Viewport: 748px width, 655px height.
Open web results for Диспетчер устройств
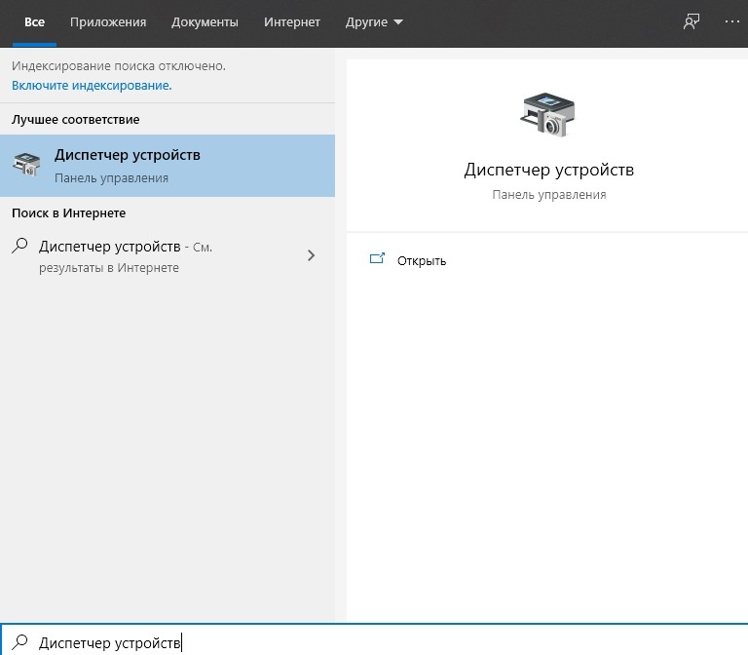[168, 256]
